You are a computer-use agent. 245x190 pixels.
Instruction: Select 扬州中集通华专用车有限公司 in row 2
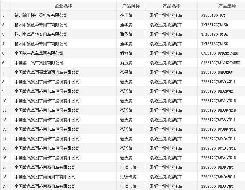(41, 25)
